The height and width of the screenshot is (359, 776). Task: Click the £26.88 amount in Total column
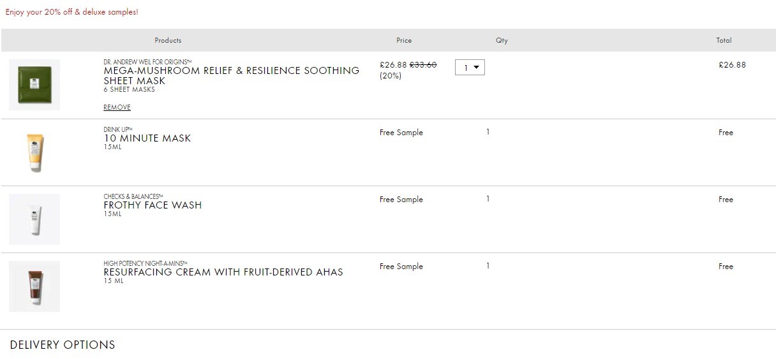(x=732, y=65)
